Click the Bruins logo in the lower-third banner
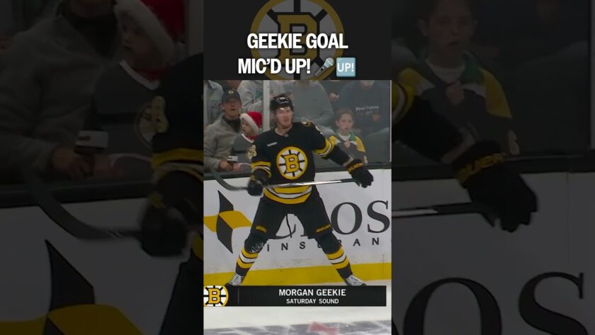Image resolution: width=595 pixels, height=335 pixels. 215,295
